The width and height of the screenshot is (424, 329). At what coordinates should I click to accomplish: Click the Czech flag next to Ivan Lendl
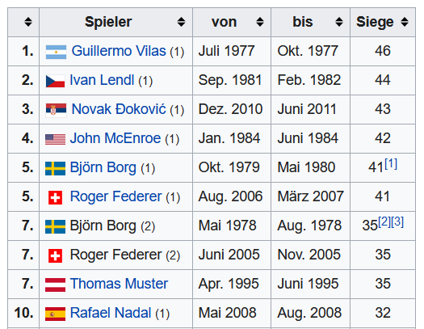tap(55, 81)
